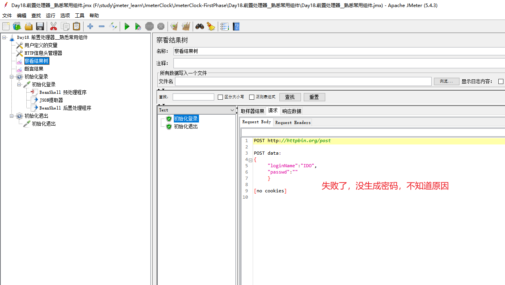Switch to the 响应数据 tab
This screenshot has height=285, width=505.
(x=292, y=111)
